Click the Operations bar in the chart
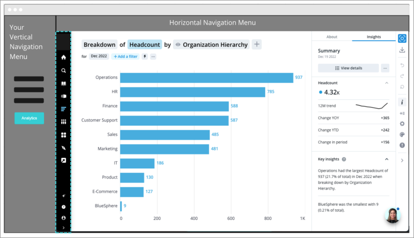The height and width of the screenshot is (238, 414). [x=206, y=78]
